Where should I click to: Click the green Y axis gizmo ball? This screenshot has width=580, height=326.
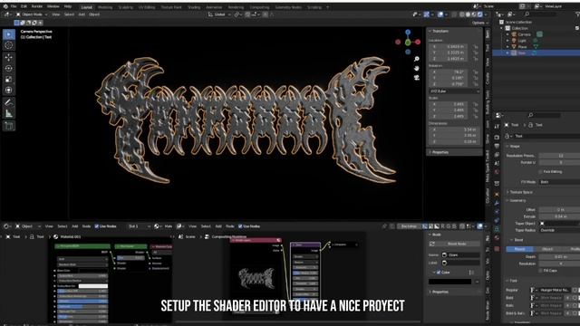(408, 43)
